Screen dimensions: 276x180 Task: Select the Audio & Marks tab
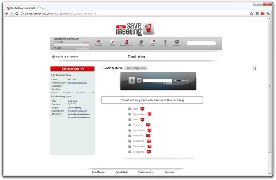[x=113, y=68]
